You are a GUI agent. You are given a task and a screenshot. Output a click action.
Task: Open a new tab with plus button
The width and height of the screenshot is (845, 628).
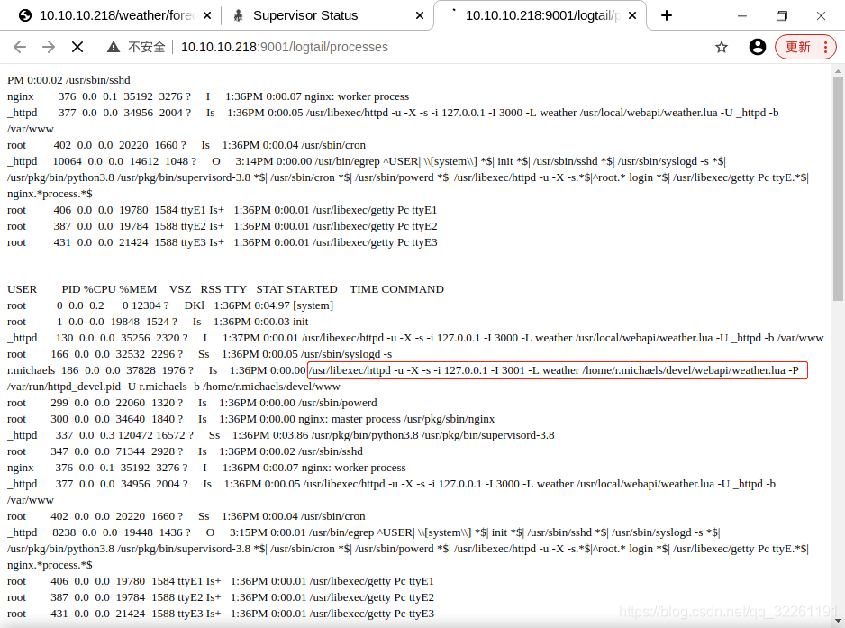667,15
